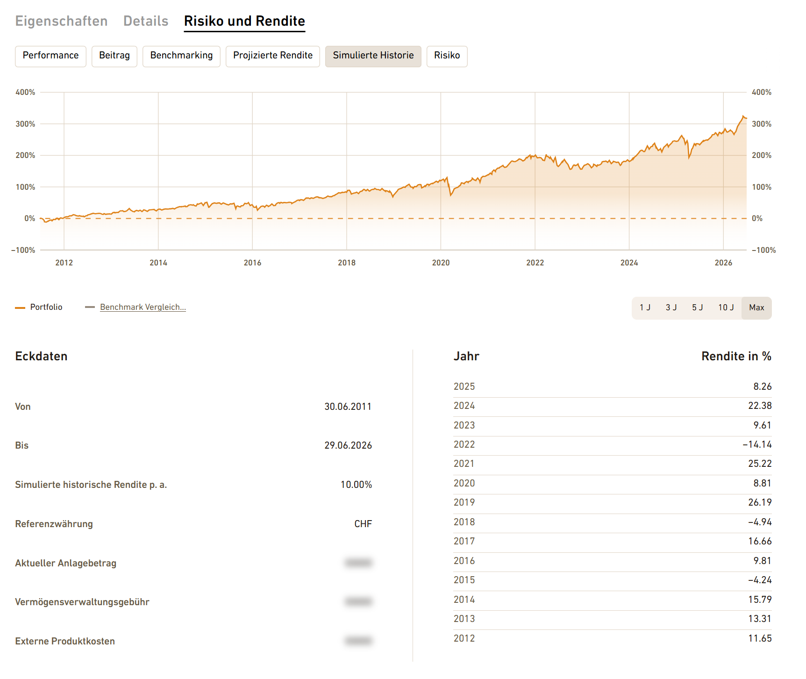
Task: Select the Max time range
Action: pos(756,307)
